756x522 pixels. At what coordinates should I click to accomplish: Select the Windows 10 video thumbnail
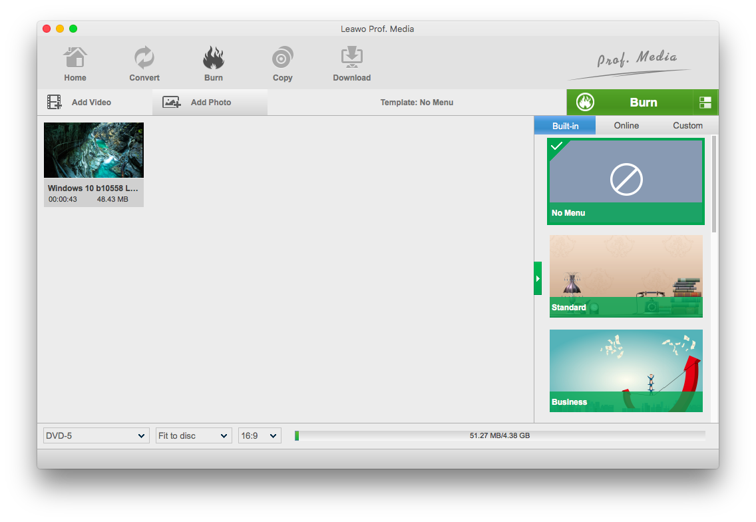tap(94, 150)
